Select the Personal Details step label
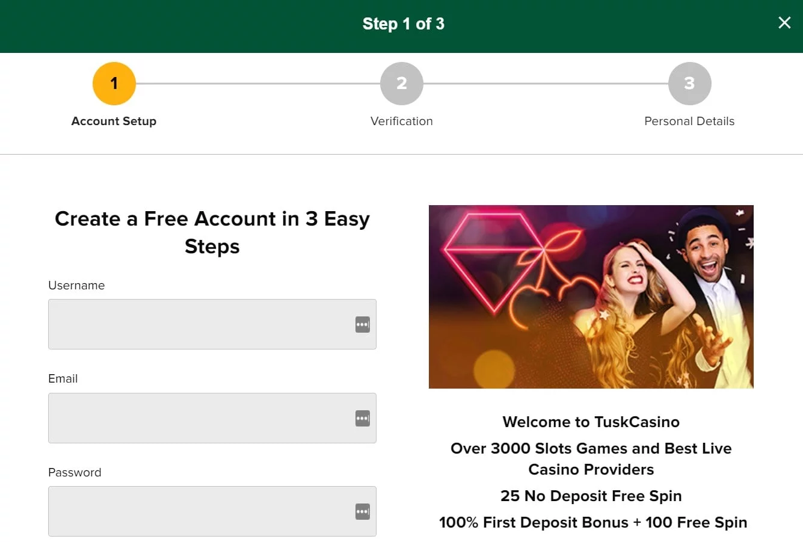803x542 pixels. click(689, 121)
